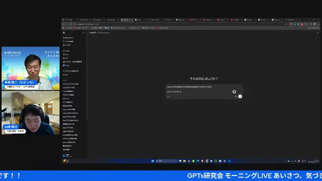Select the blue-icon Codex item in the sidebar

[x=66, y=65]
